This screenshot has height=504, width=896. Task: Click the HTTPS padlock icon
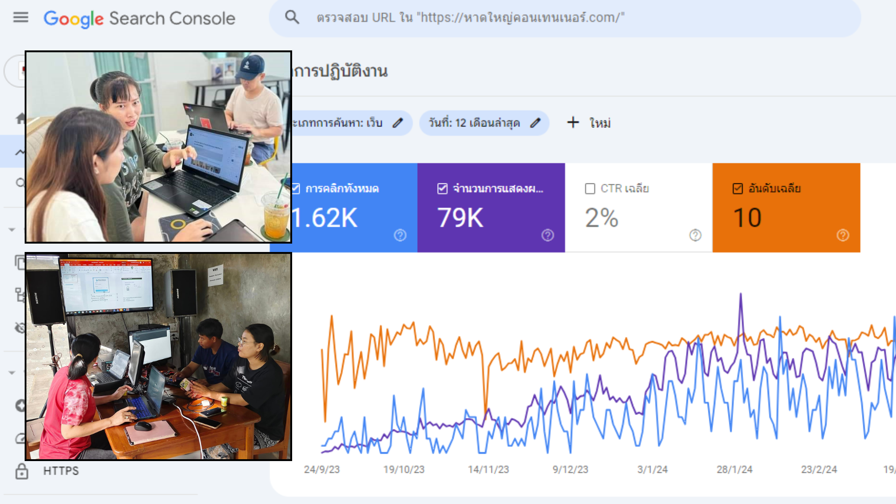(x=21, y=471)
